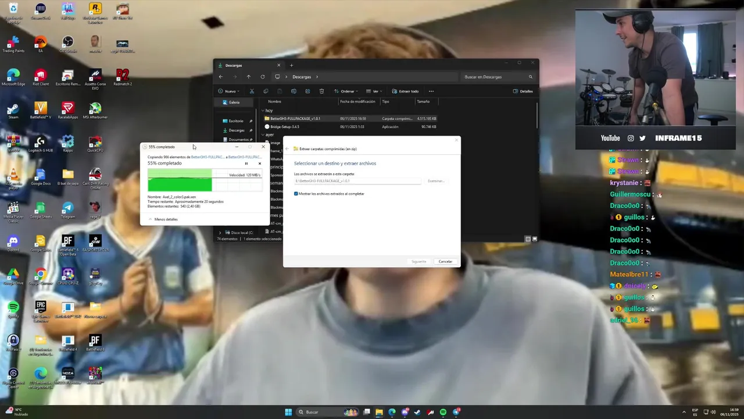Open the Steam desktop shortcut
The image size is (744, 419).
pos(13,111)
